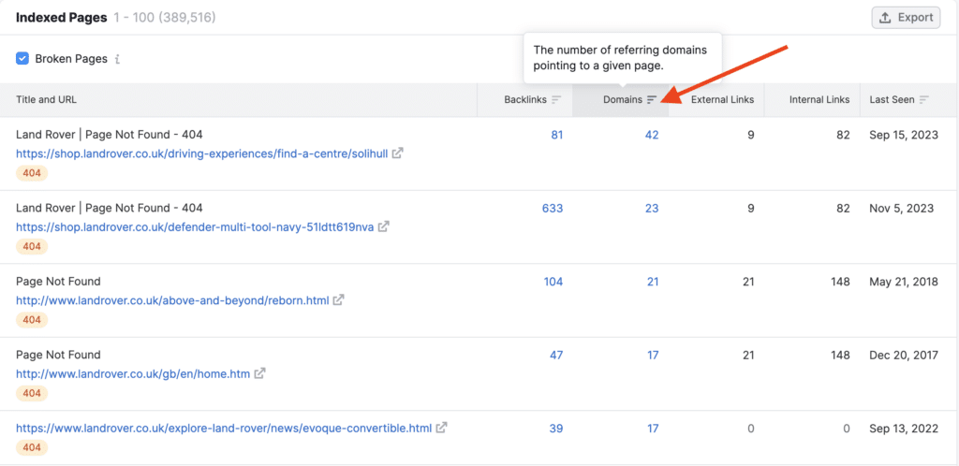Click the Sep 13, 2022 last seen date

(904, 429)
